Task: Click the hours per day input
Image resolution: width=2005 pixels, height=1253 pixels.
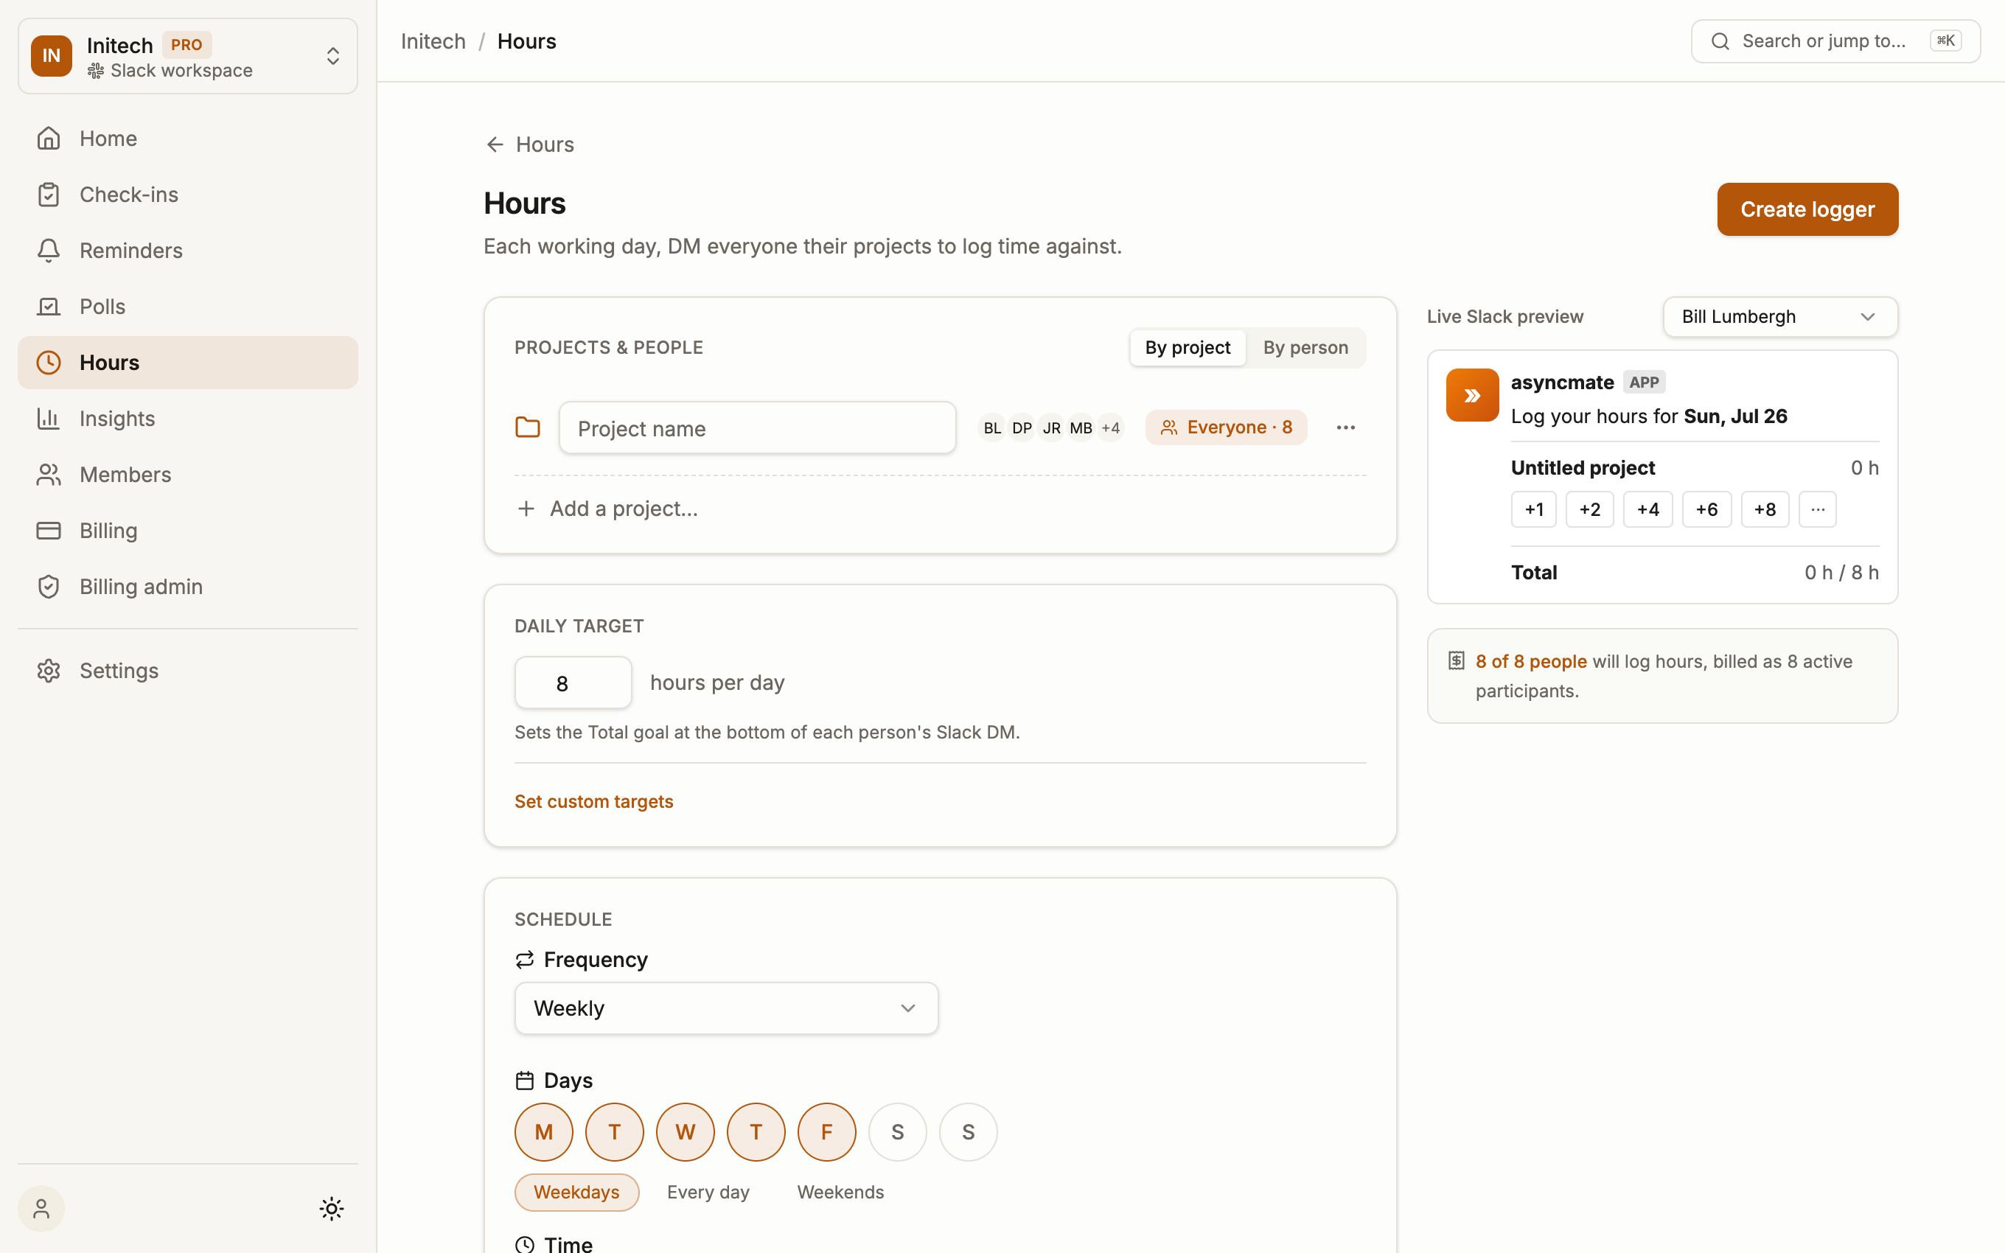Action: [x=573, y=683]
